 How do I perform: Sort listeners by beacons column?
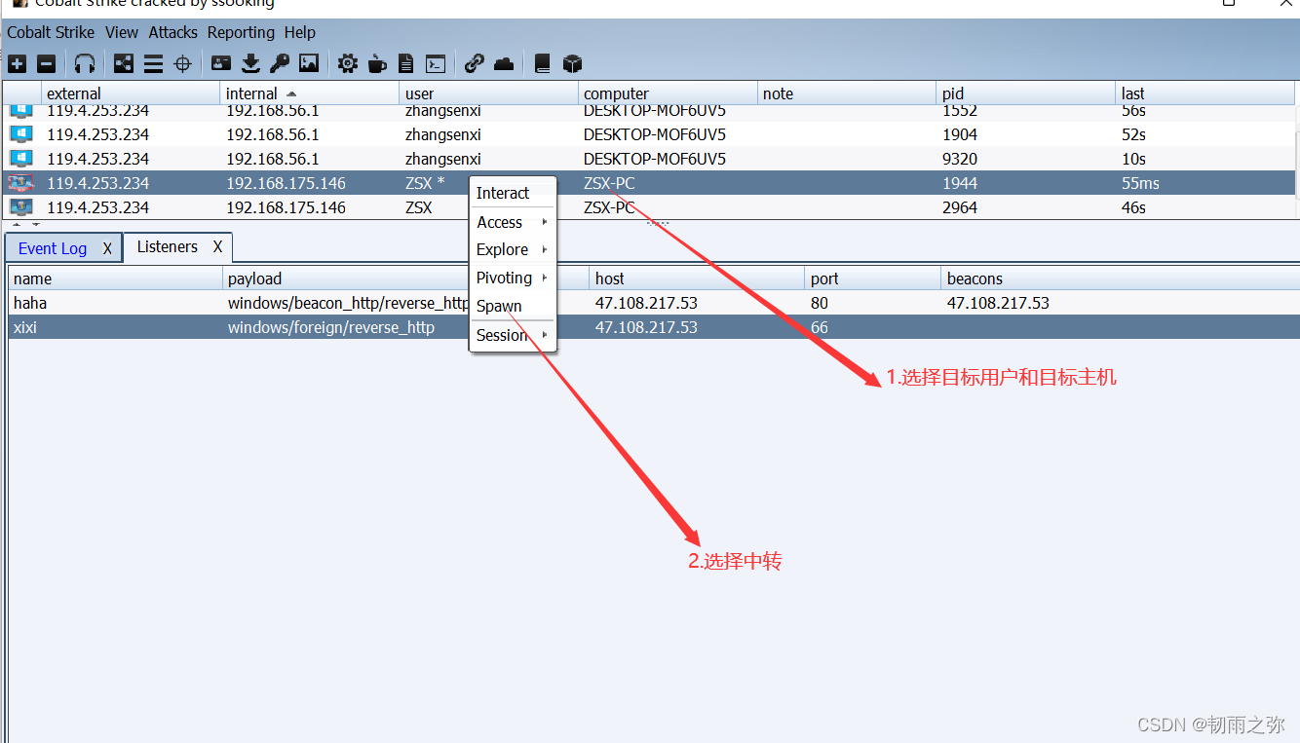coord(1121,279)
